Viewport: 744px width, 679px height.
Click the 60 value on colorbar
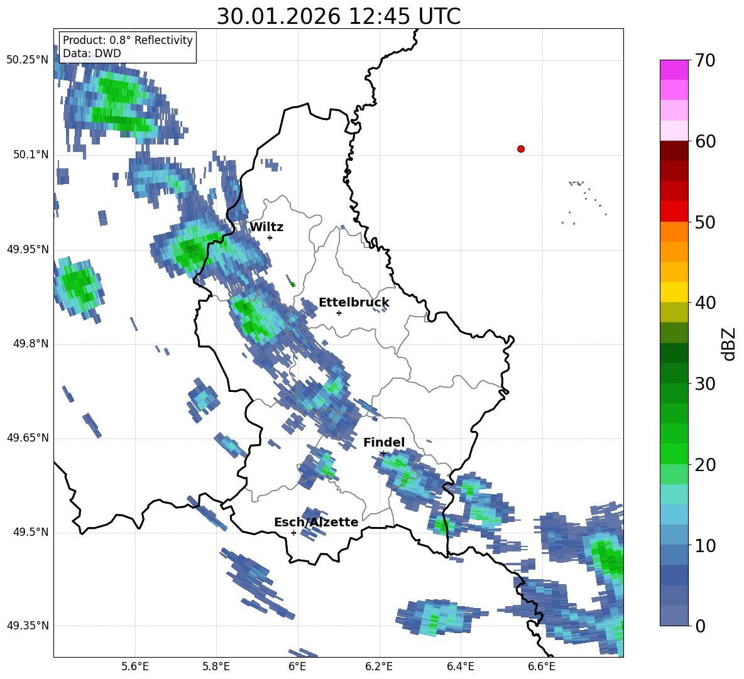click(x=704, y=141)
